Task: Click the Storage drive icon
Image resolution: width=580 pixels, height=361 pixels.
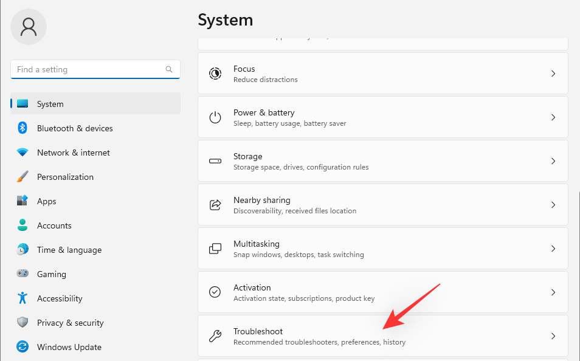Action: pyautogui.click(x=215, y=161)
